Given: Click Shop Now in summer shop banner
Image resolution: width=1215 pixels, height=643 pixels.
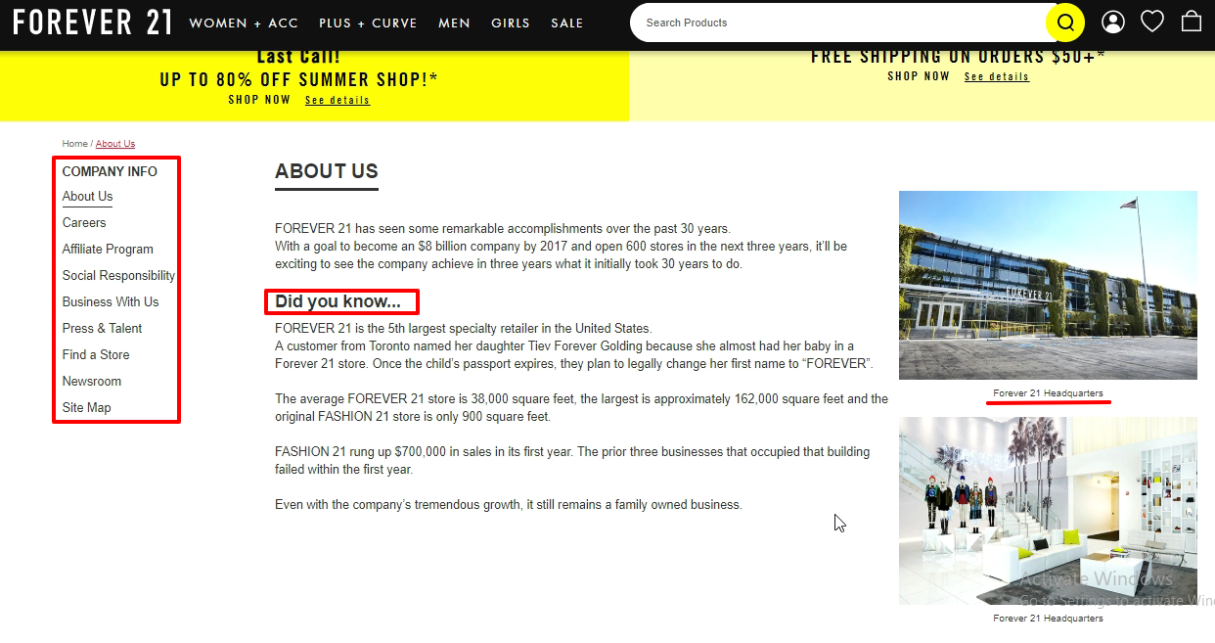Looking at the screenshot, I should coord(259,100).
